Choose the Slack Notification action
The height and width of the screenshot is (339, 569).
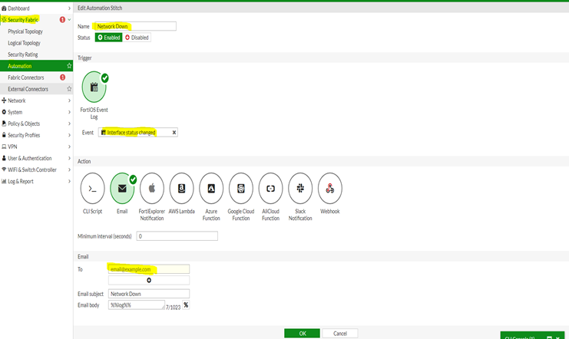[x=300, y=188]
